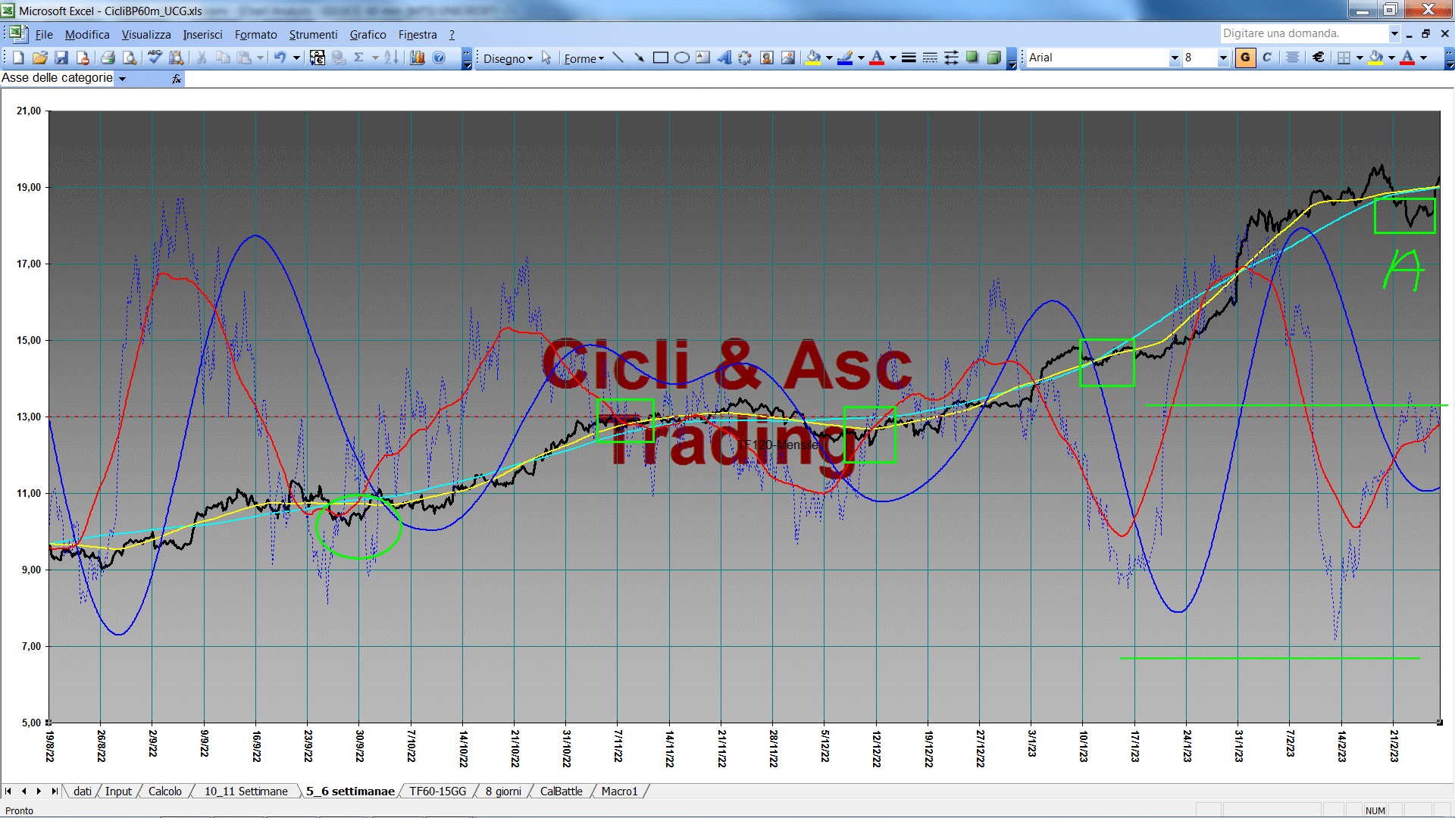Open the Modifica menu
The height and width of the screenshot is (818, 1455).
87,35
